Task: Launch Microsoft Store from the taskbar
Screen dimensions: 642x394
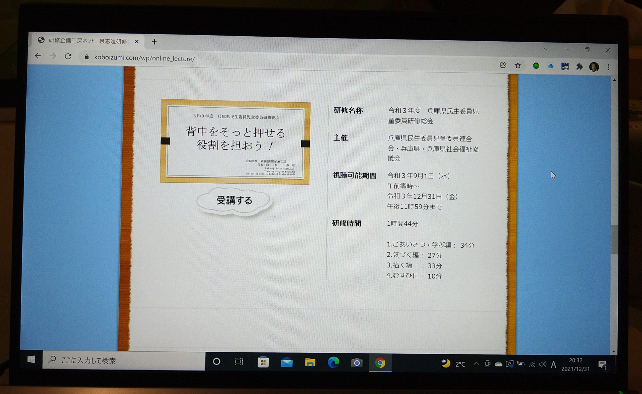Action: click(263, 362)
